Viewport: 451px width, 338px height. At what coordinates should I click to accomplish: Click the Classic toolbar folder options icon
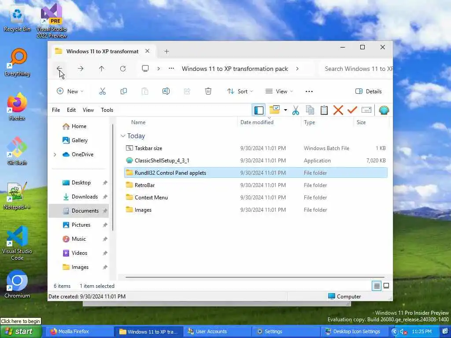274,110
